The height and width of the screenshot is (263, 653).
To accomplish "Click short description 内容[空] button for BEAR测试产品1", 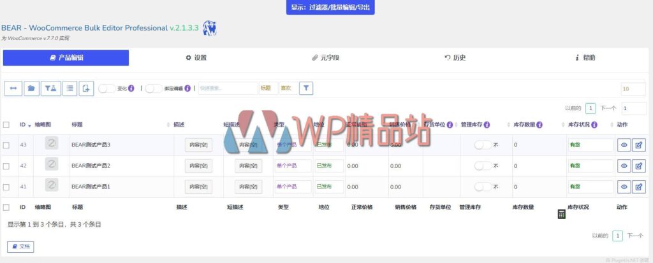I will click(x=248, y=187).
